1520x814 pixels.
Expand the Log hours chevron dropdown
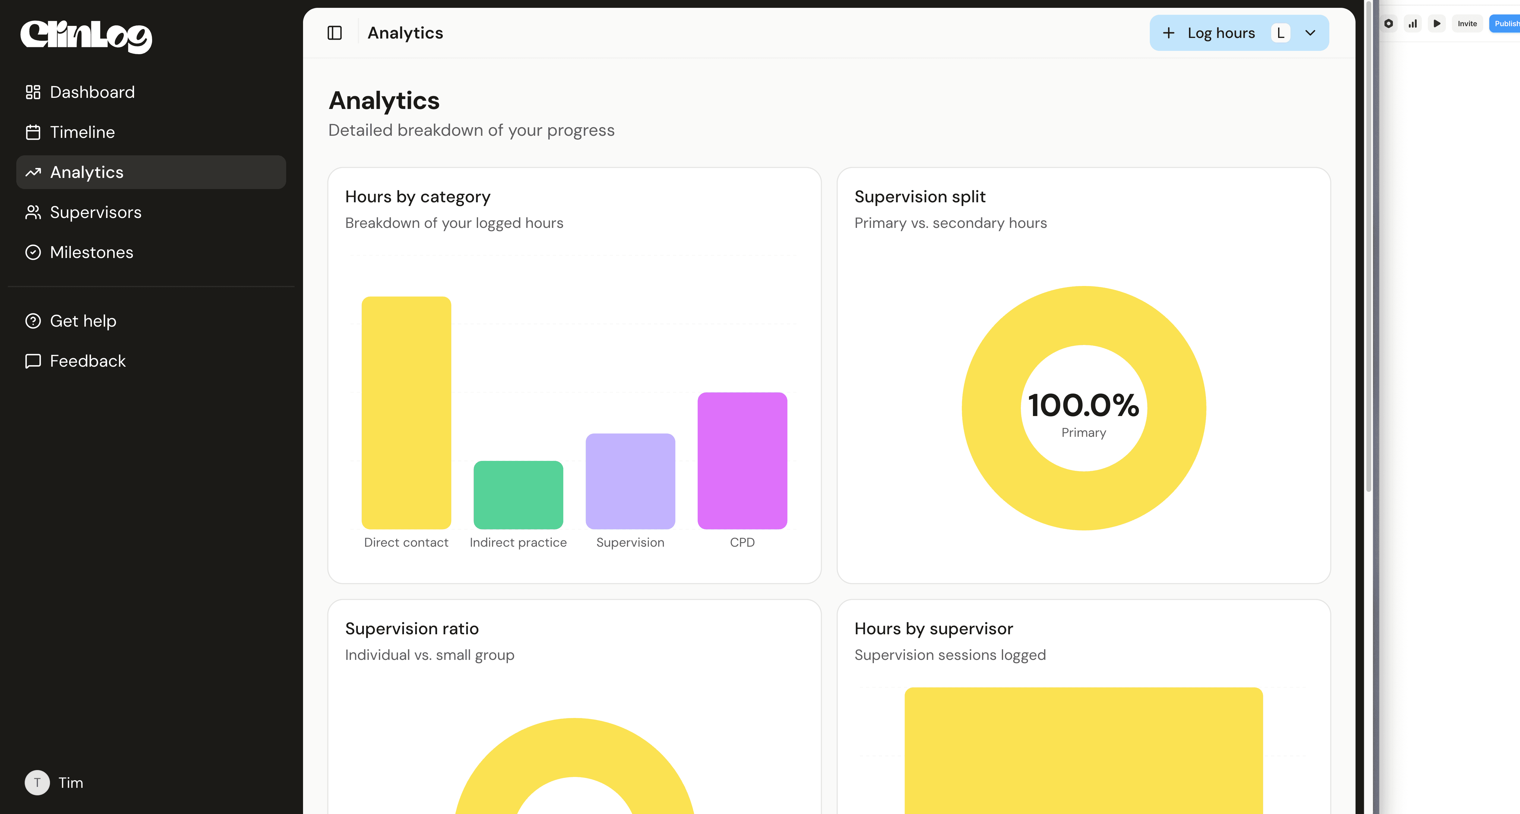1311,33
